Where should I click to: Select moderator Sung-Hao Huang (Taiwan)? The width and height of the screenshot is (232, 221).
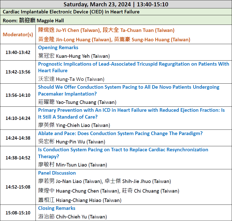152,40
